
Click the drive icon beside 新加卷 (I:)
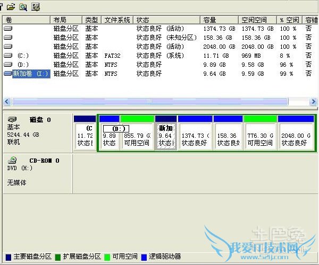[x=8, y=73]
